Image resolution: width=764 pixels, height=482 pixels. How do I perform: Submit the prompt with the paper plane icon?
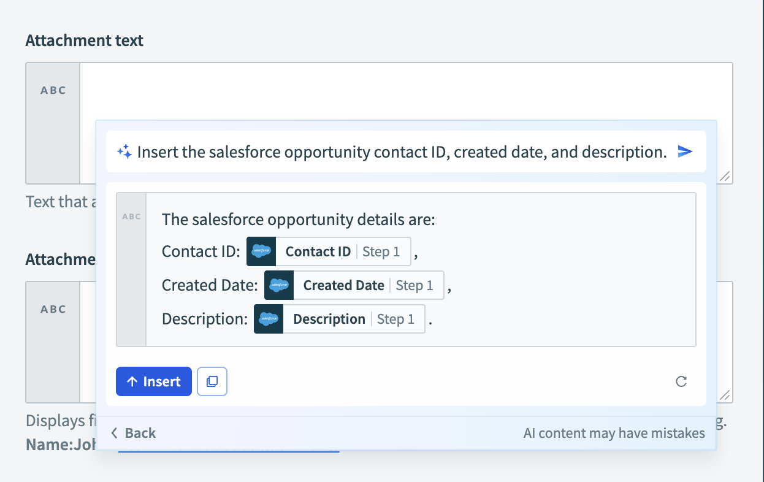(685, 151)
